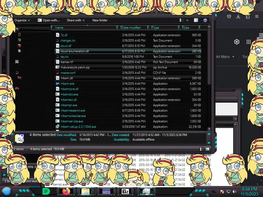Click the 8/8/2016 1:08 PM date cell
Image resolution: width=263 pixels, height=197 pixels.
click(x=133, y=57)
